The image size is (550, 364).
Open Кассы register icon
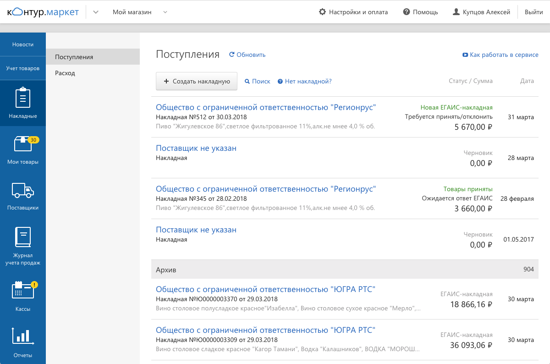(23, 291)
